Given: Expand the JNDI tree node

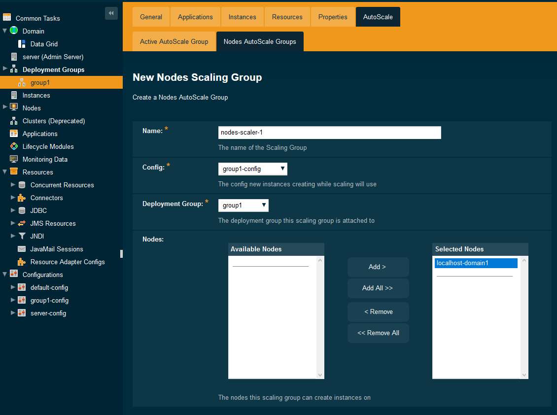Looking at the screenshot, I should 13,236.
